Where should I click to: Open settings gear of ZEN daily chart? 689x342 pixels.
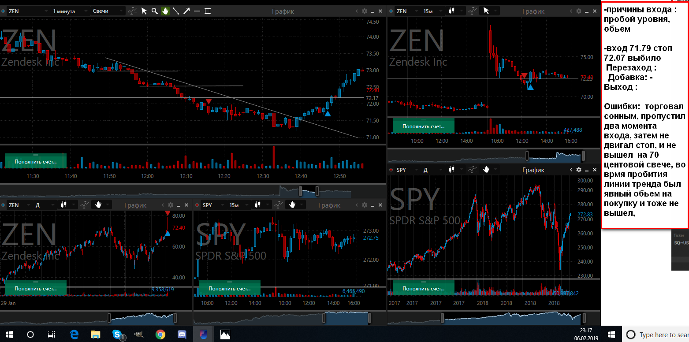[x=171, y=205]
